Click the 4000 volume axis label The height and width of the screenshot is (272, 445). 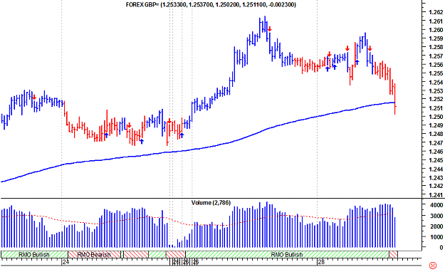pos(436,205)
